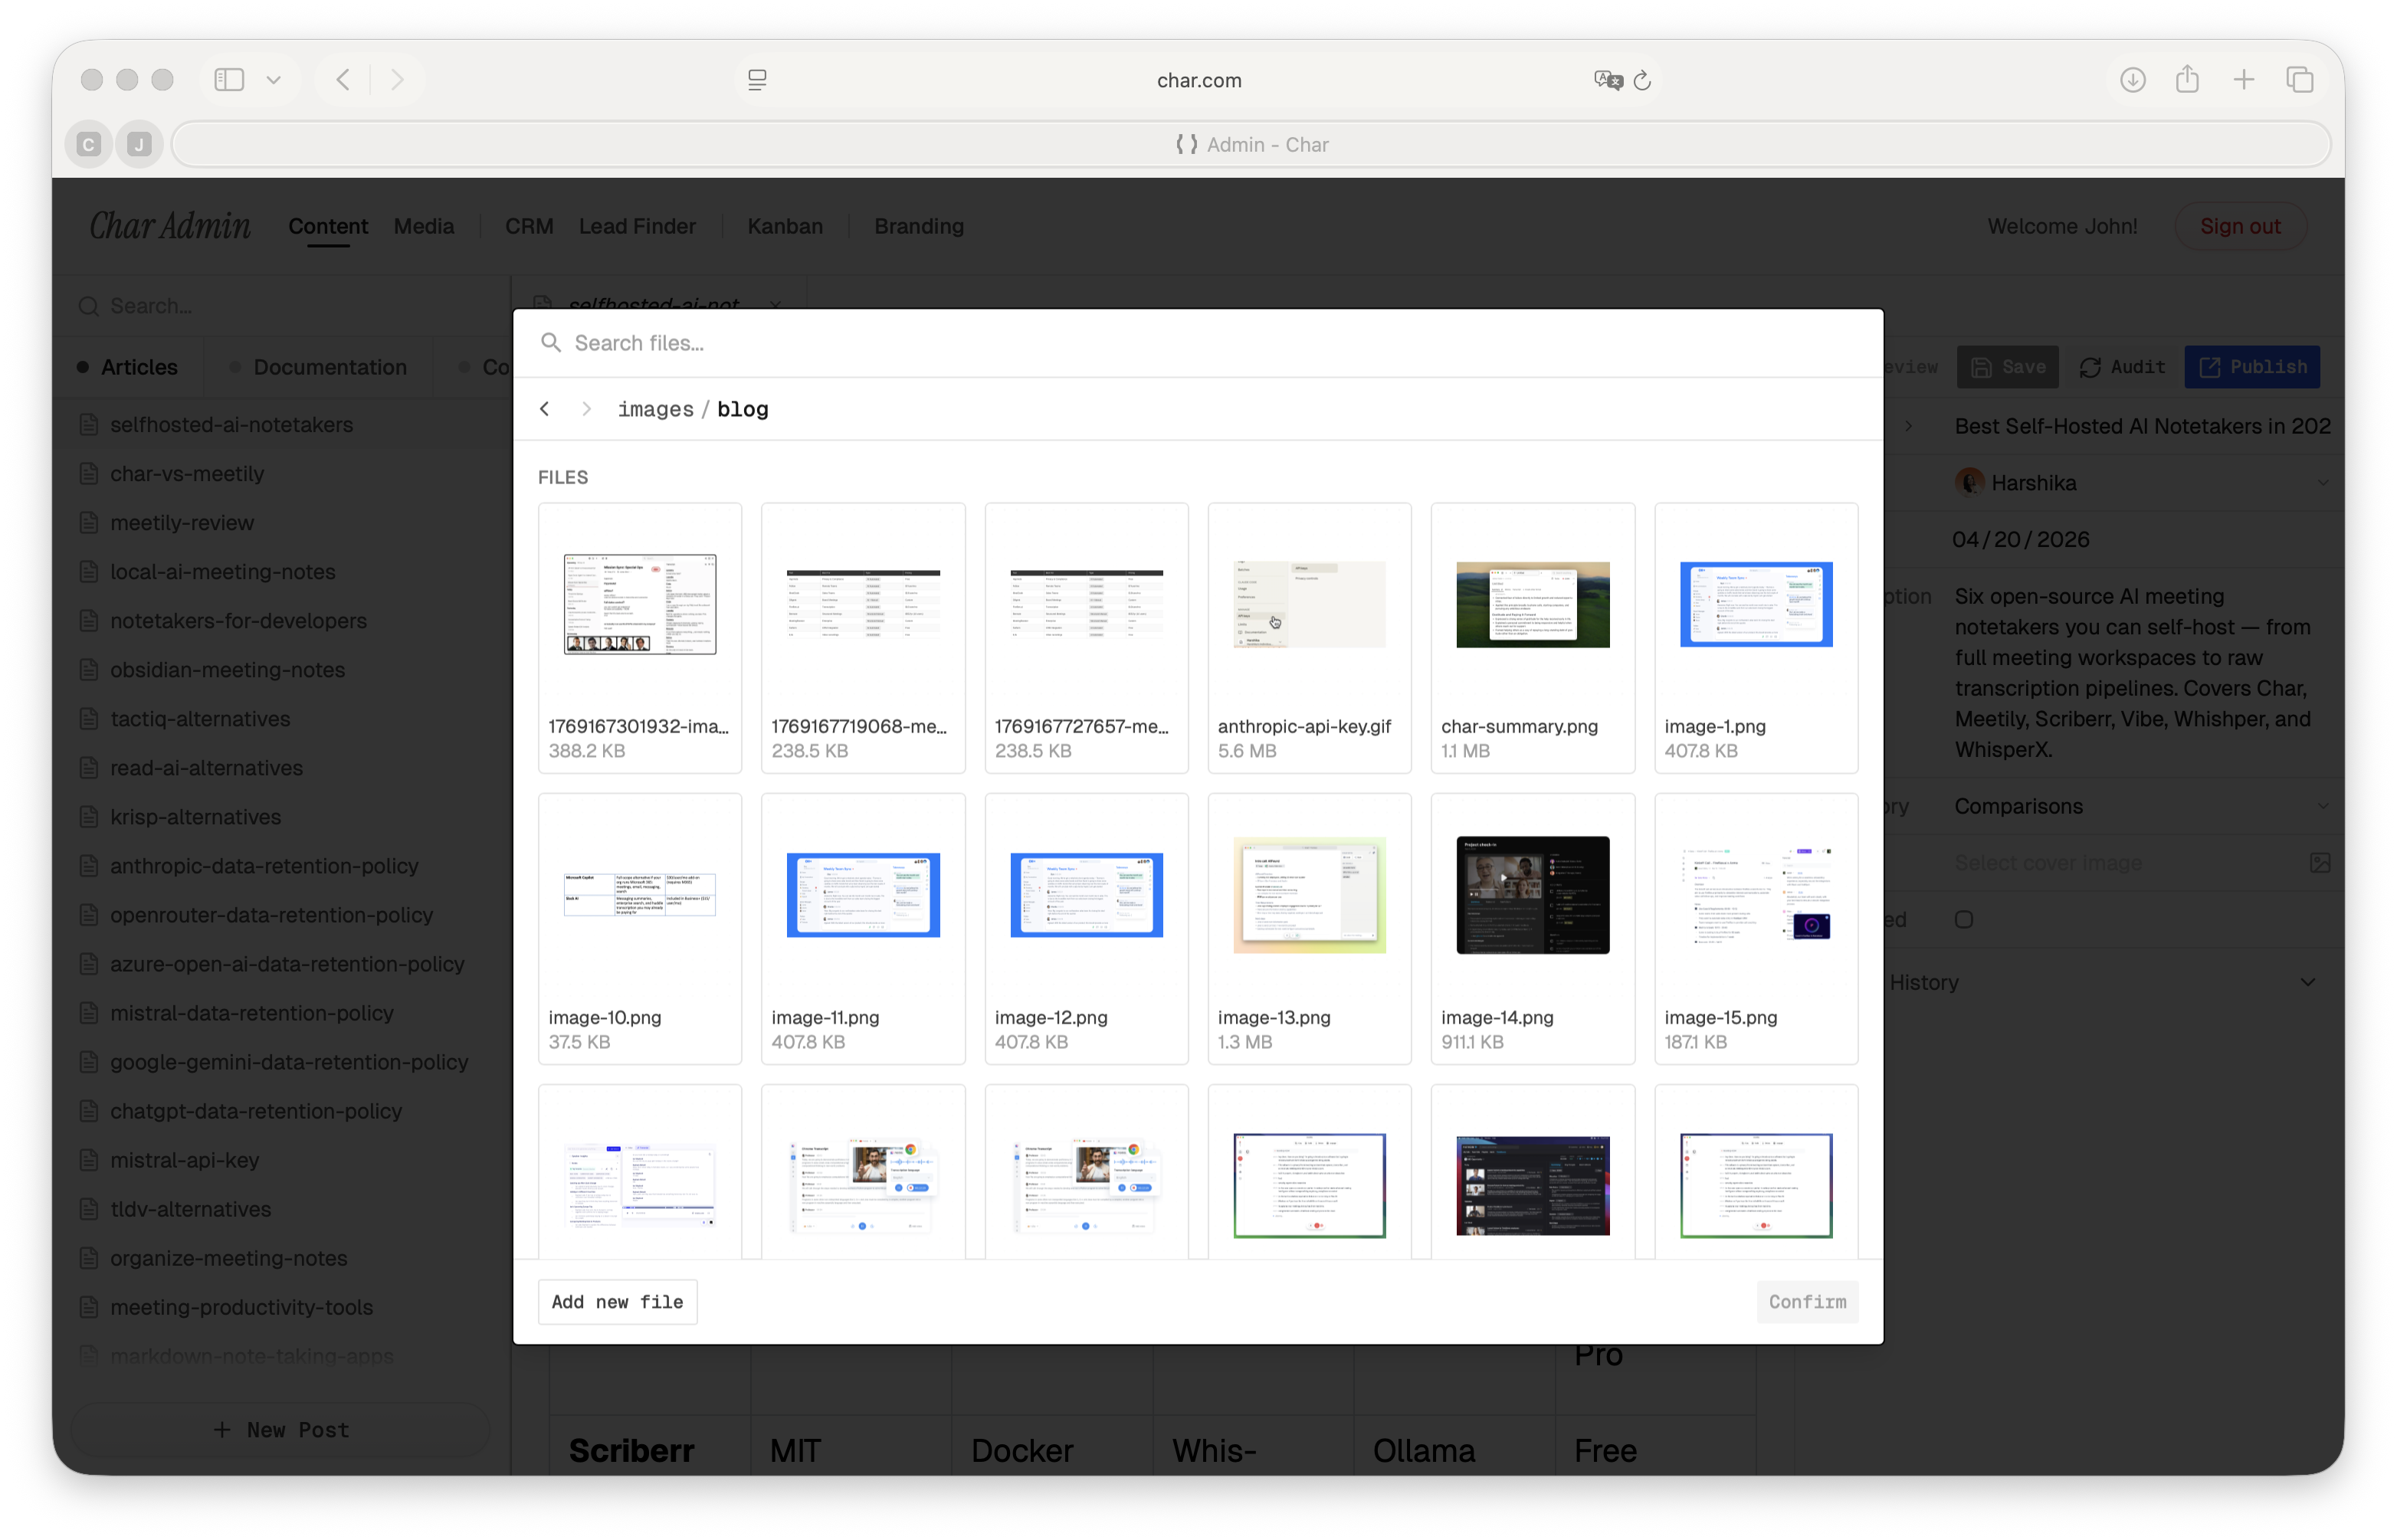Click the Save button
This screenshot has height=1540, width=2397.
(x=2007, y=367)
